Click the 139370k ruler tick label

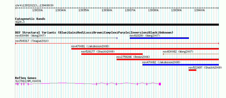click(130, 10)
